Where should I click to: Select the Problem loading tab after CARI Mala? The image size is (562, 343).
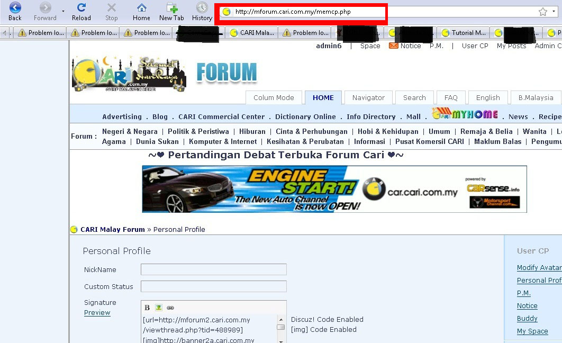tap(305, 33)
